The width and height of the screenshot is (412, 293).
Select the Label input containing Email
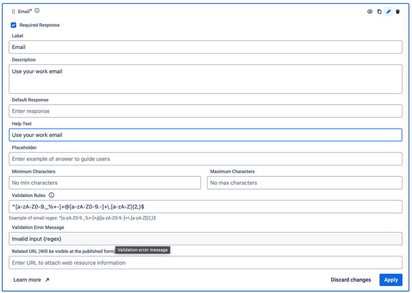pyautogui.click(x=205, y=47)
